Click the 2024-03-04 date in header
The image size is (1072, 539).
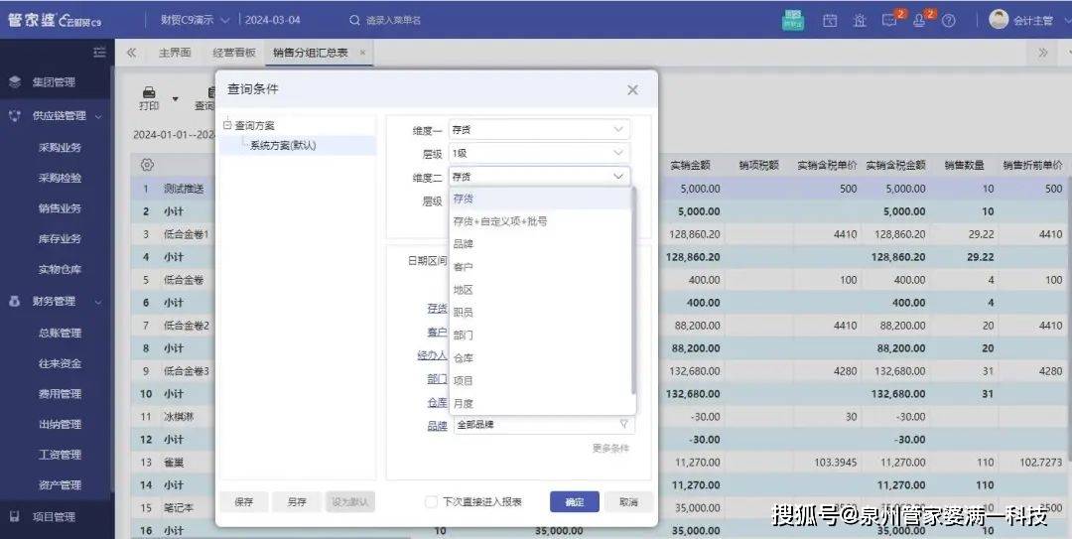tap(272, 20)
